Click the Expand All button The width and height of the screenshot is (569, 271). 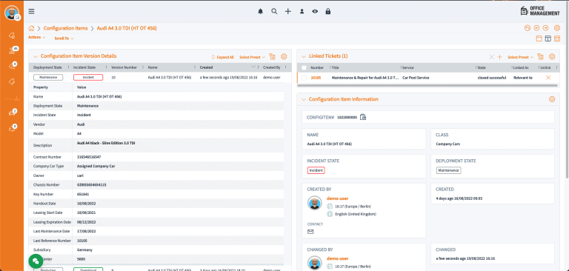pos(222,57)
